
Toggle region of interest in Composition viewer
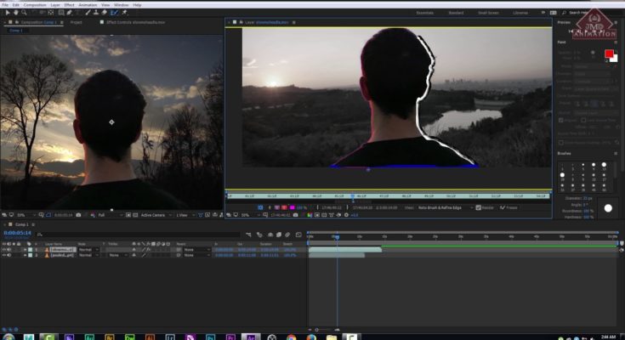pos(128,215)
